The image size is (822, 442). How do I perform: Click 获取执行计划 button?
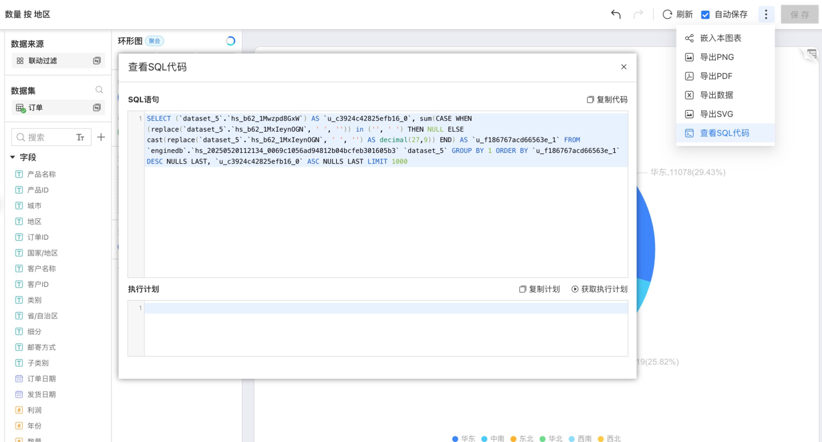(x=599, y=289)
